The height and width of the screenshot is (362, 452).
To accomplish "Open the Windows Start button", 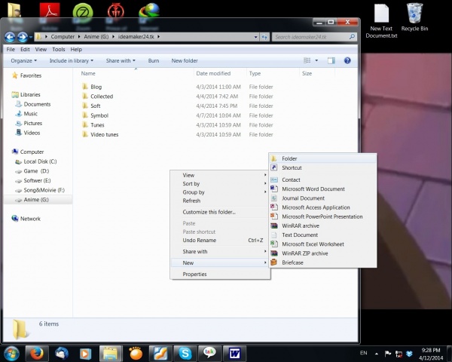I will coord(11,352).
